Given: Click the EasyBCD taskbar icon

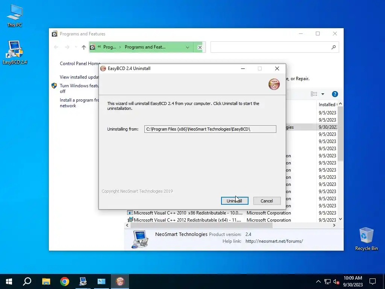Looking at the screenshot, I should (x=83, y=281).
